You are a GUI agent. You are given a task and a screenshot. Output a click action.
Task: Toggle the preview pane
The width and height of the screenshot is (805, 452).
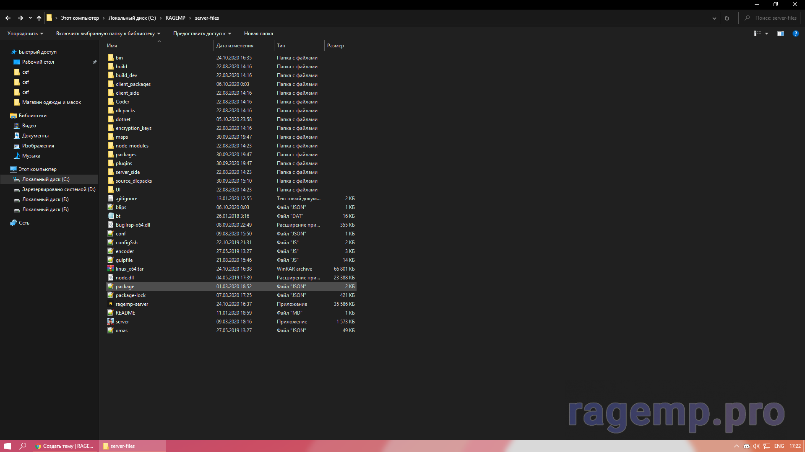780,34
